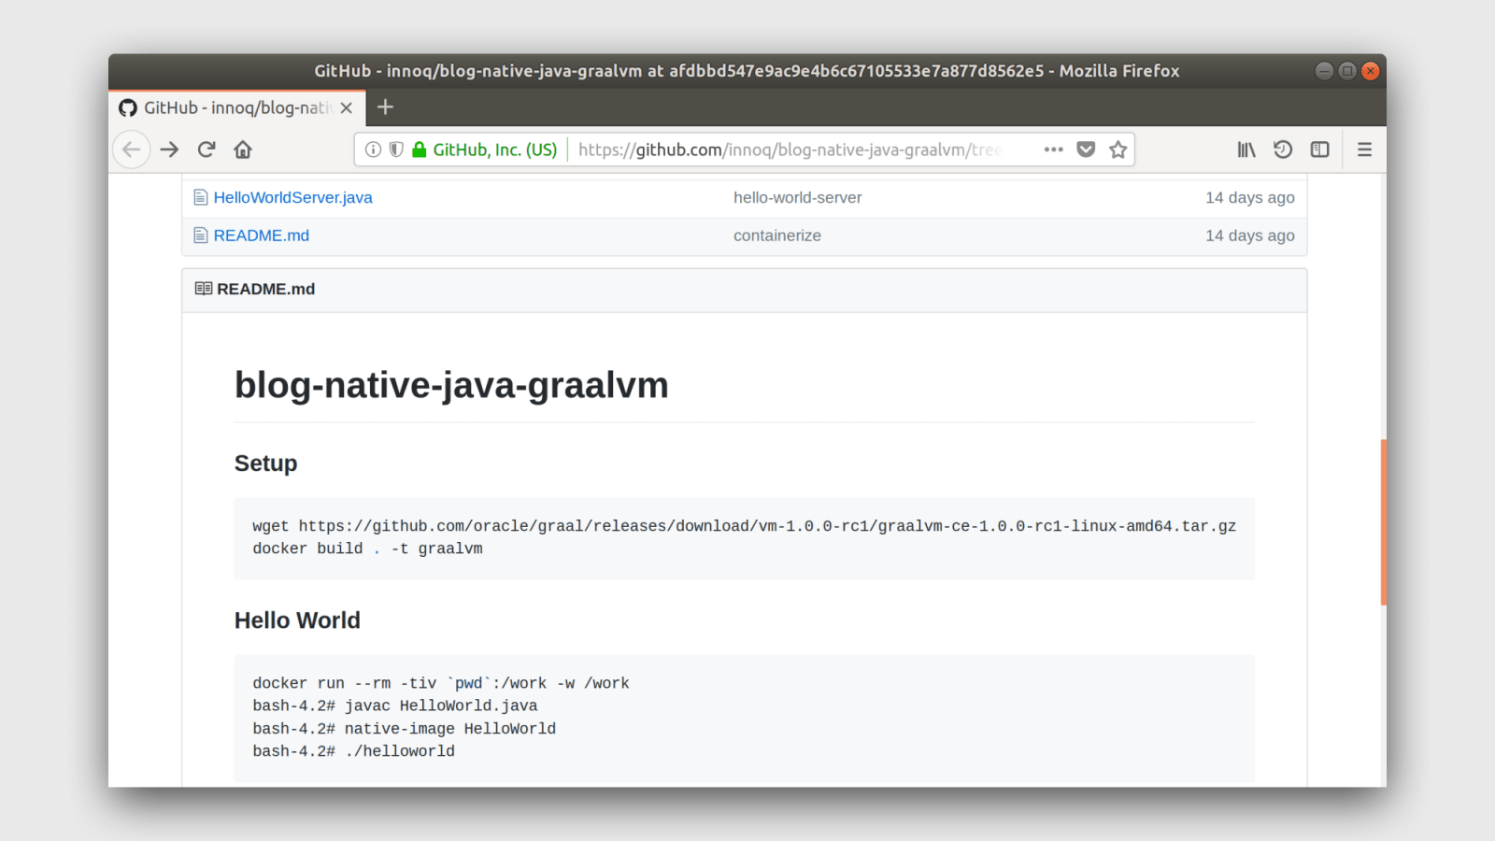Image resolution: width=1495 pixels, height=841 pixels.
Task: Maximize the Firefox window
Action: click(x=1347, y=71)
